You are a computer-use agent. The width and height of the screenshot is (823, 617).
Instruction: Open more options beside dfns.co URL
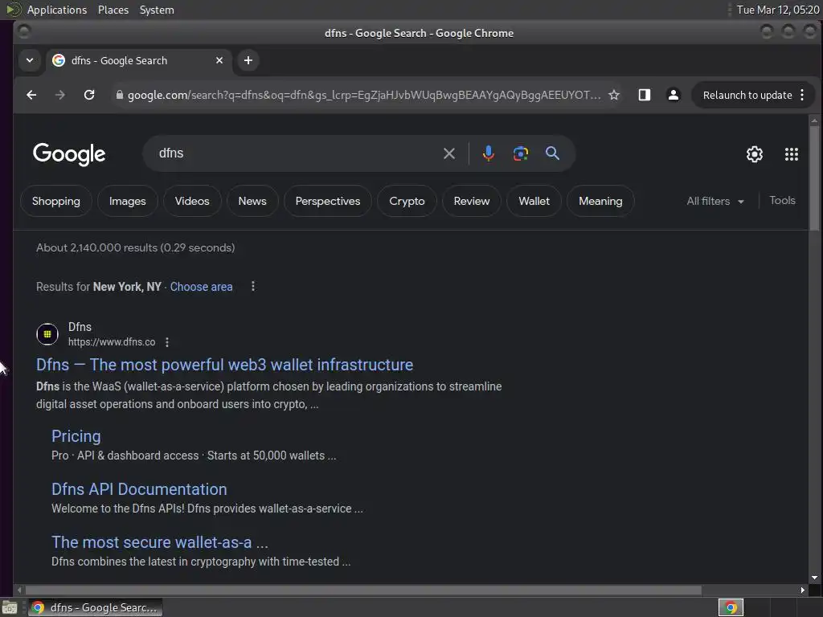(167, 342)
